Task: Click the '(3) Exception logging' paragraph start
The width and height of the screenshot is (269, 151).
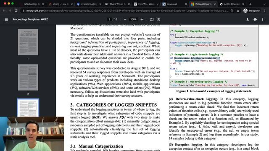Action: tap(185, 145)
